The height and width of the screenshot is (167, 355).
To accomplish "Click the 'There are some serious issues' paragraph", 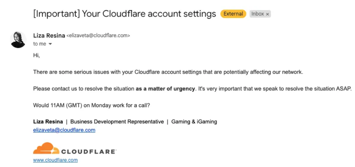I will 168,72.
